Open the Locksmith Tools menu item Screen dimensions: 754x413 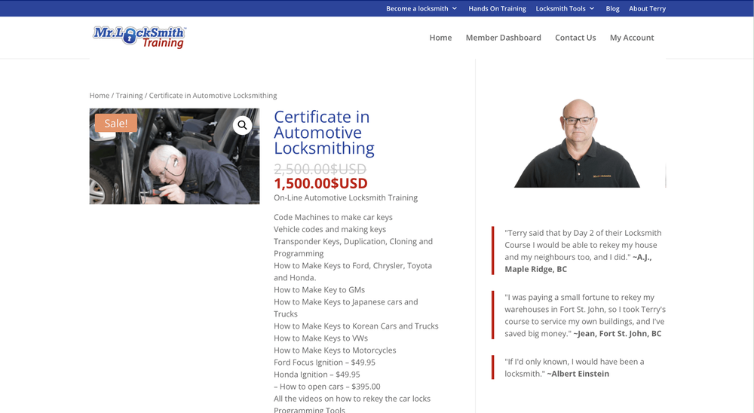click(x=561, y=8)
